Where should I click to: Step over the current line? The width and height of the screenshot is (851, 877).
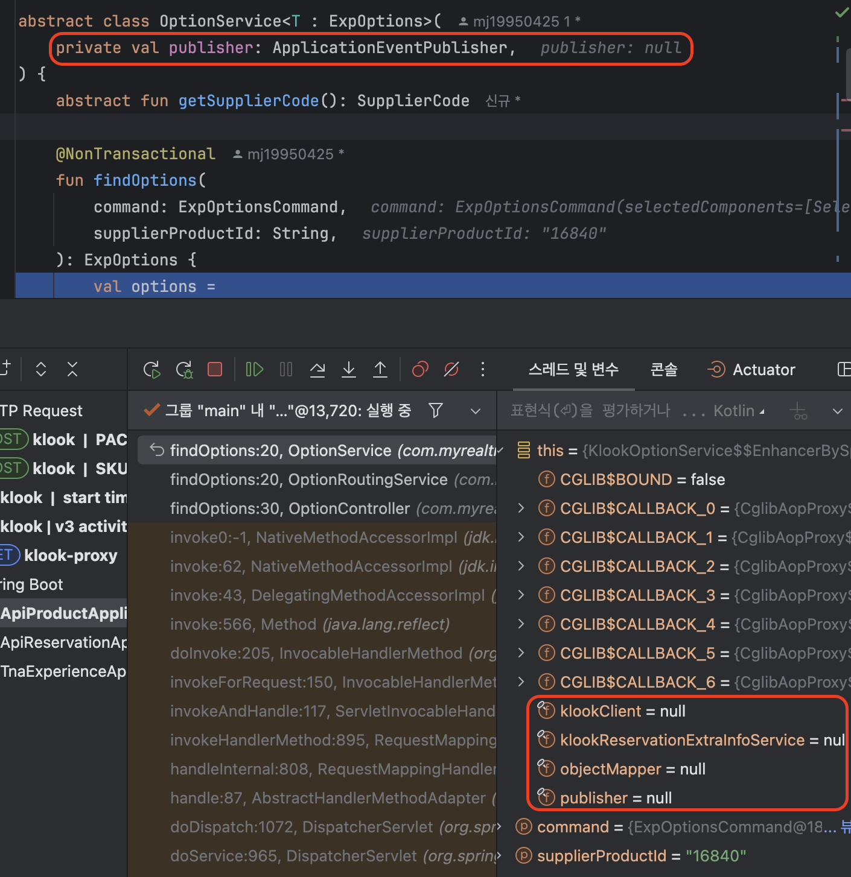point(317,369)
